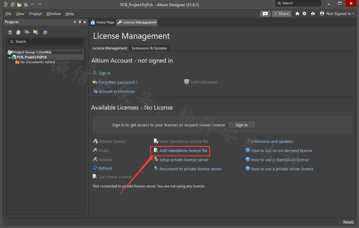The height and width of the screenshot is (228, 359).
Task: Click the save icon in Projects panel toolbar
Action: click(x=10, y=32)
